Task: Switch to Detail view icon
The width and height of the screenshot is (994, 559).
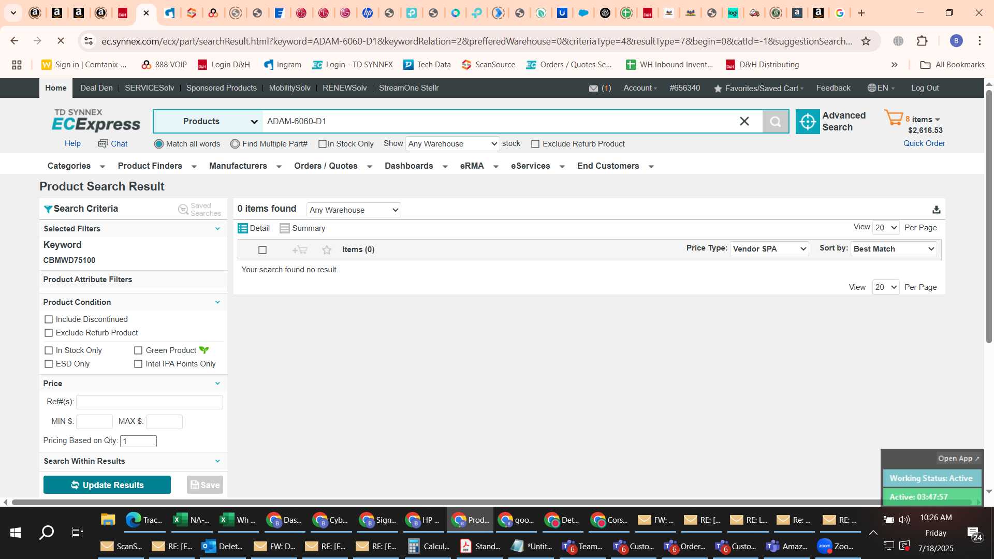Action: click(x=242, y=228)
